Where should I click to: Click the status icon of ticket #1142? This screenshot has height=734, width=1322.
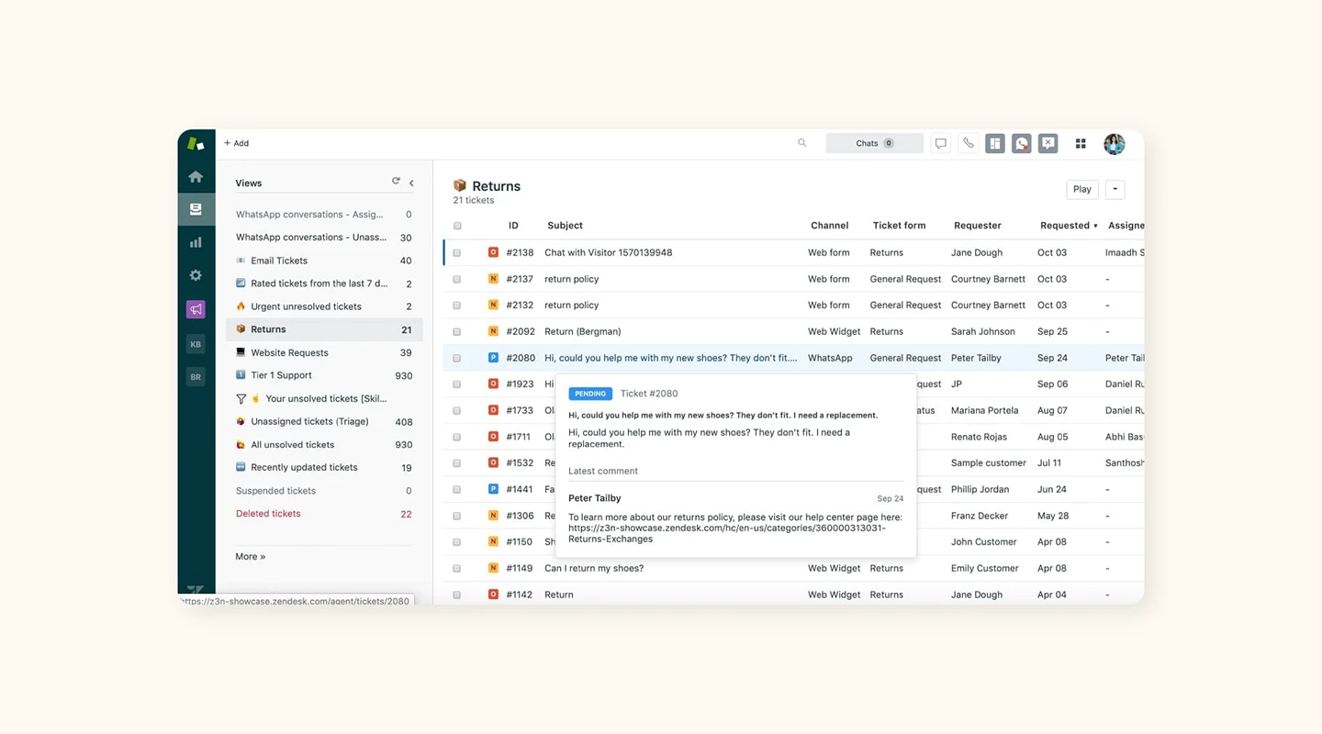[x=493, y=595]
